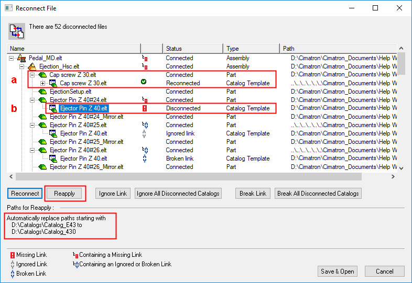Click the red missing link icon for Disconnected row
Screen dimensions: 412x283
coord(145,108)
